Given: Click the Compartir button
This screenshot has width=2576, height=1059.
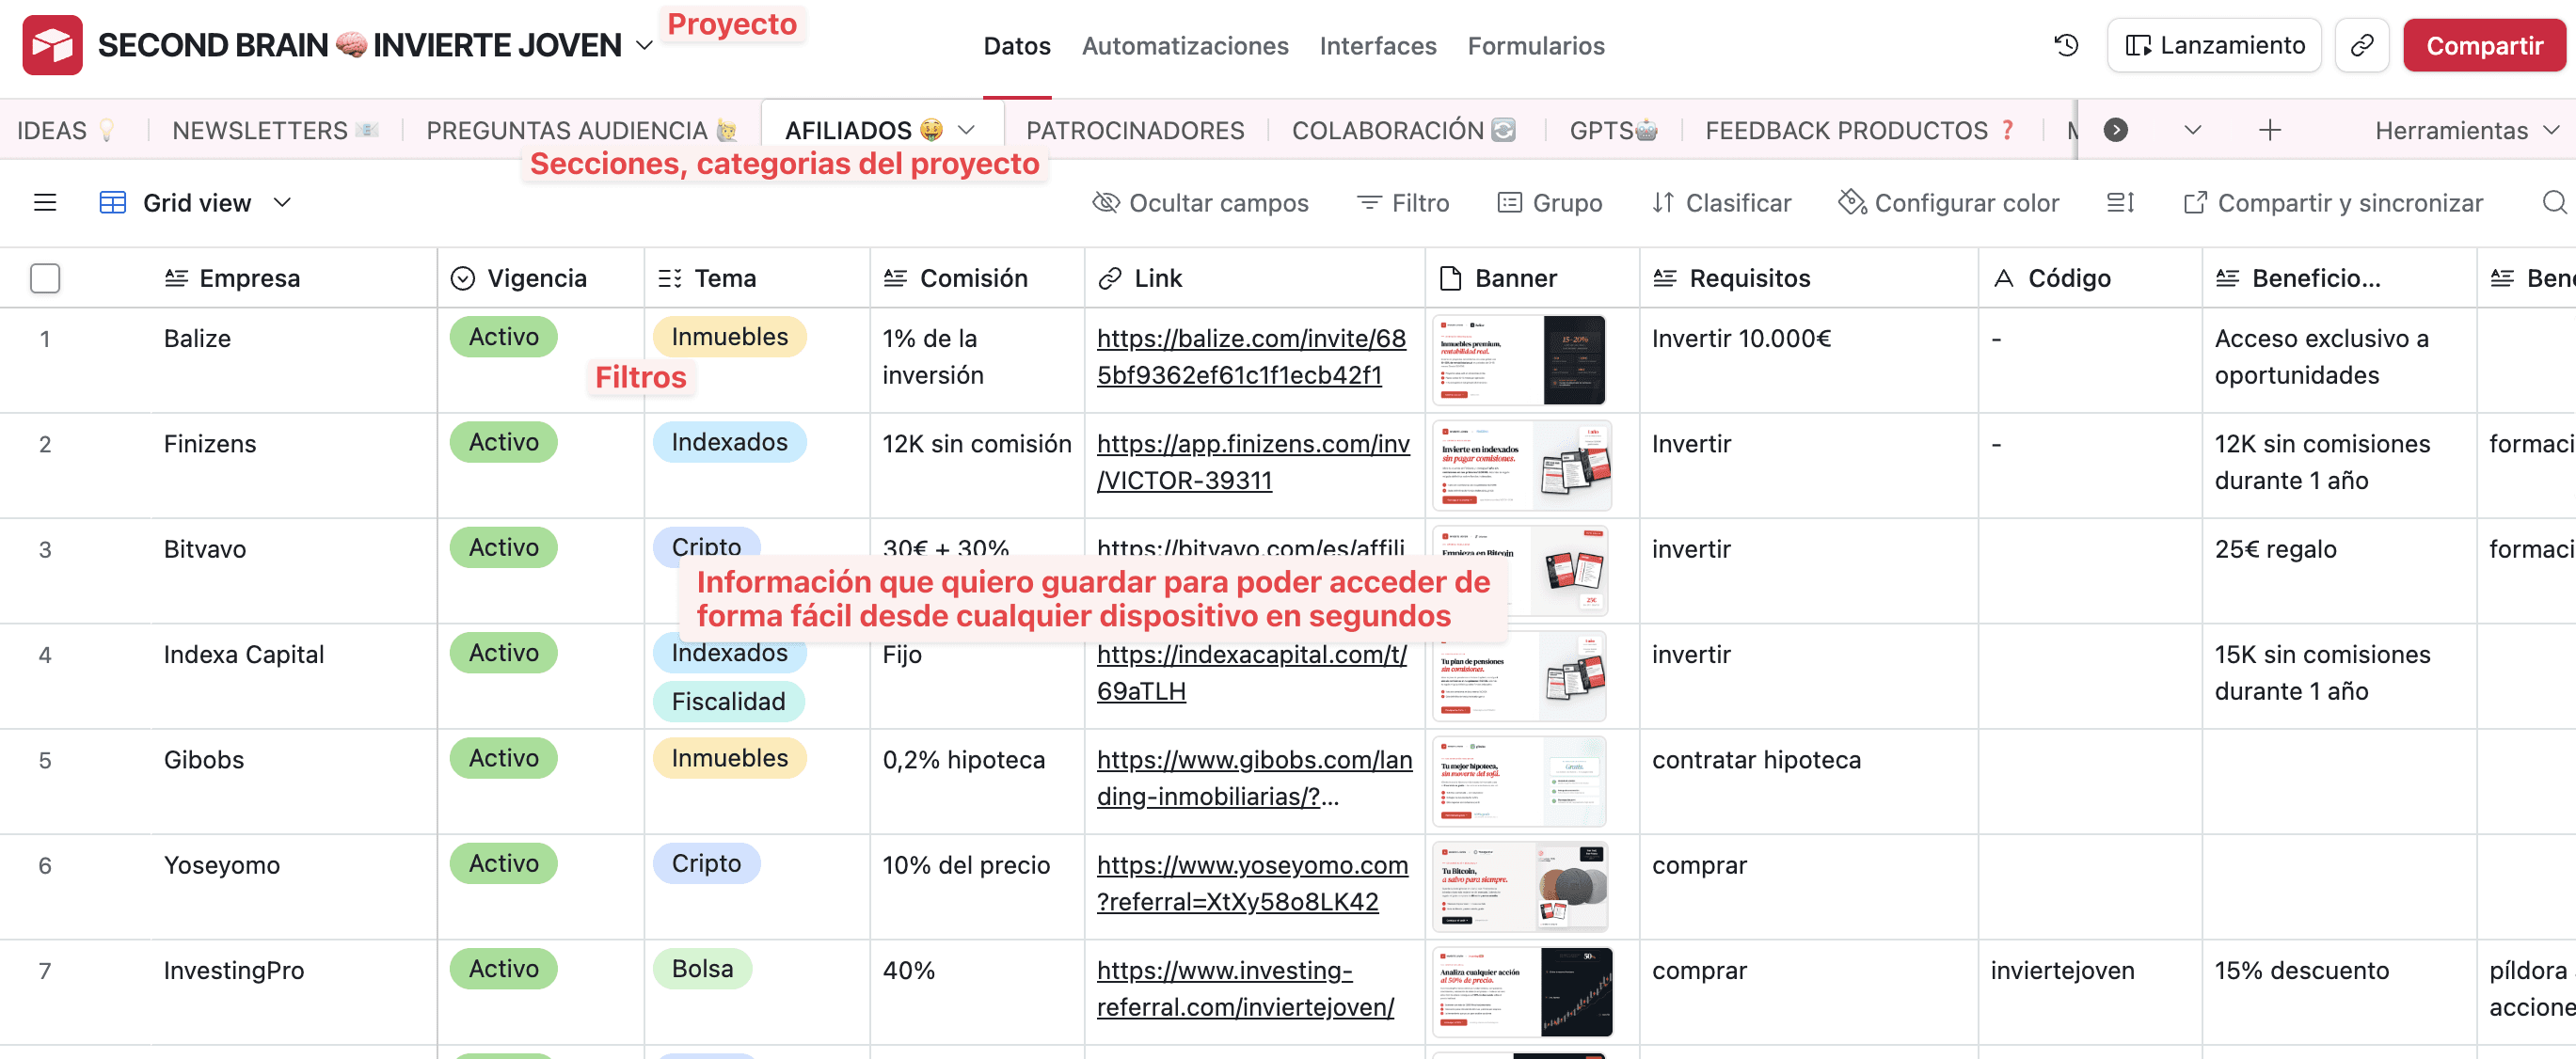Looking at the screenshot, I should click(x=2484, y=46).
